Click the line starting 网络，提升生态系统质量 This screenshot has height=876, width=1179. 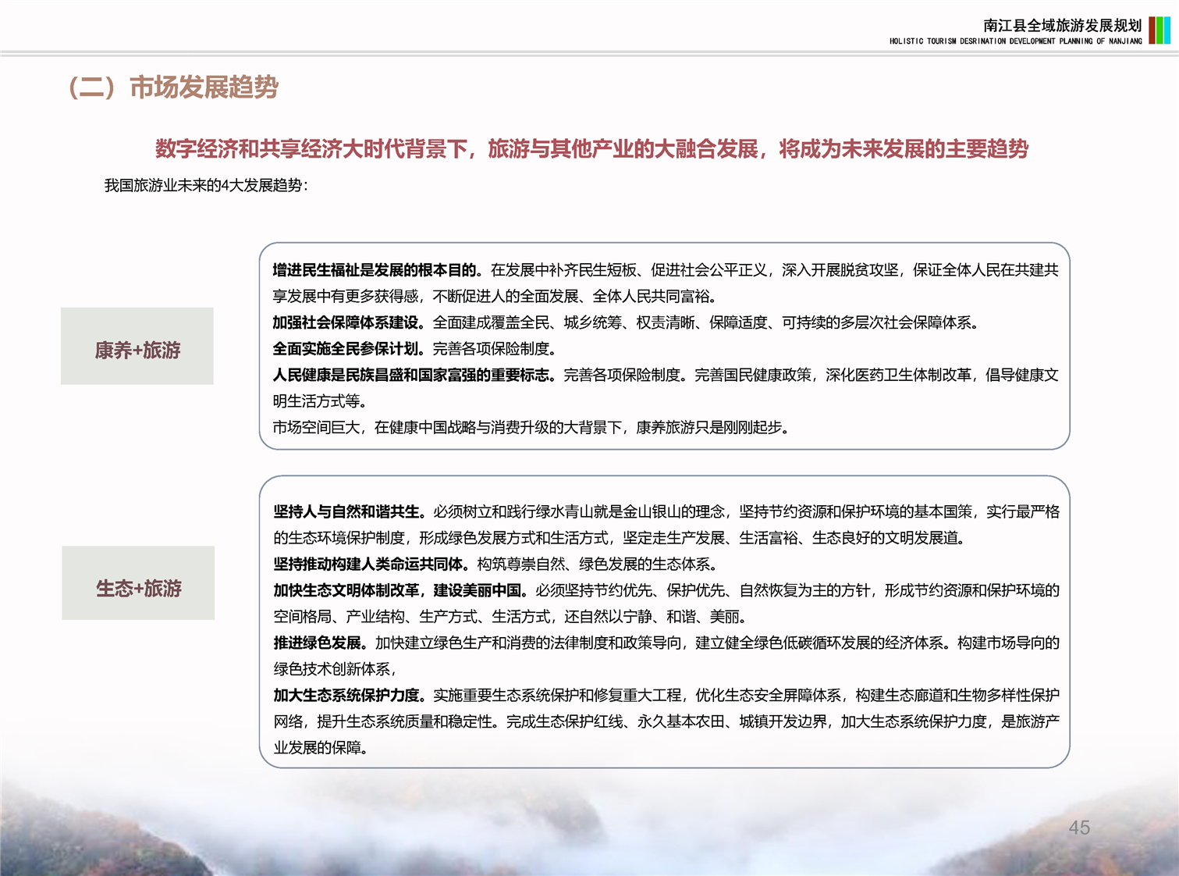tap(666, 721)
